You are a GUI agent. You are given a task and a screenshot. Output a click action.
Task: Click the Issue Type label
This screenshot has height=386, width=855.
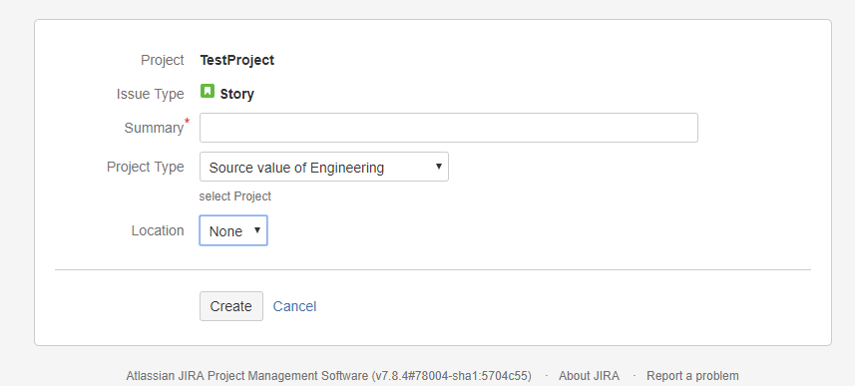(x=150, y=94)
